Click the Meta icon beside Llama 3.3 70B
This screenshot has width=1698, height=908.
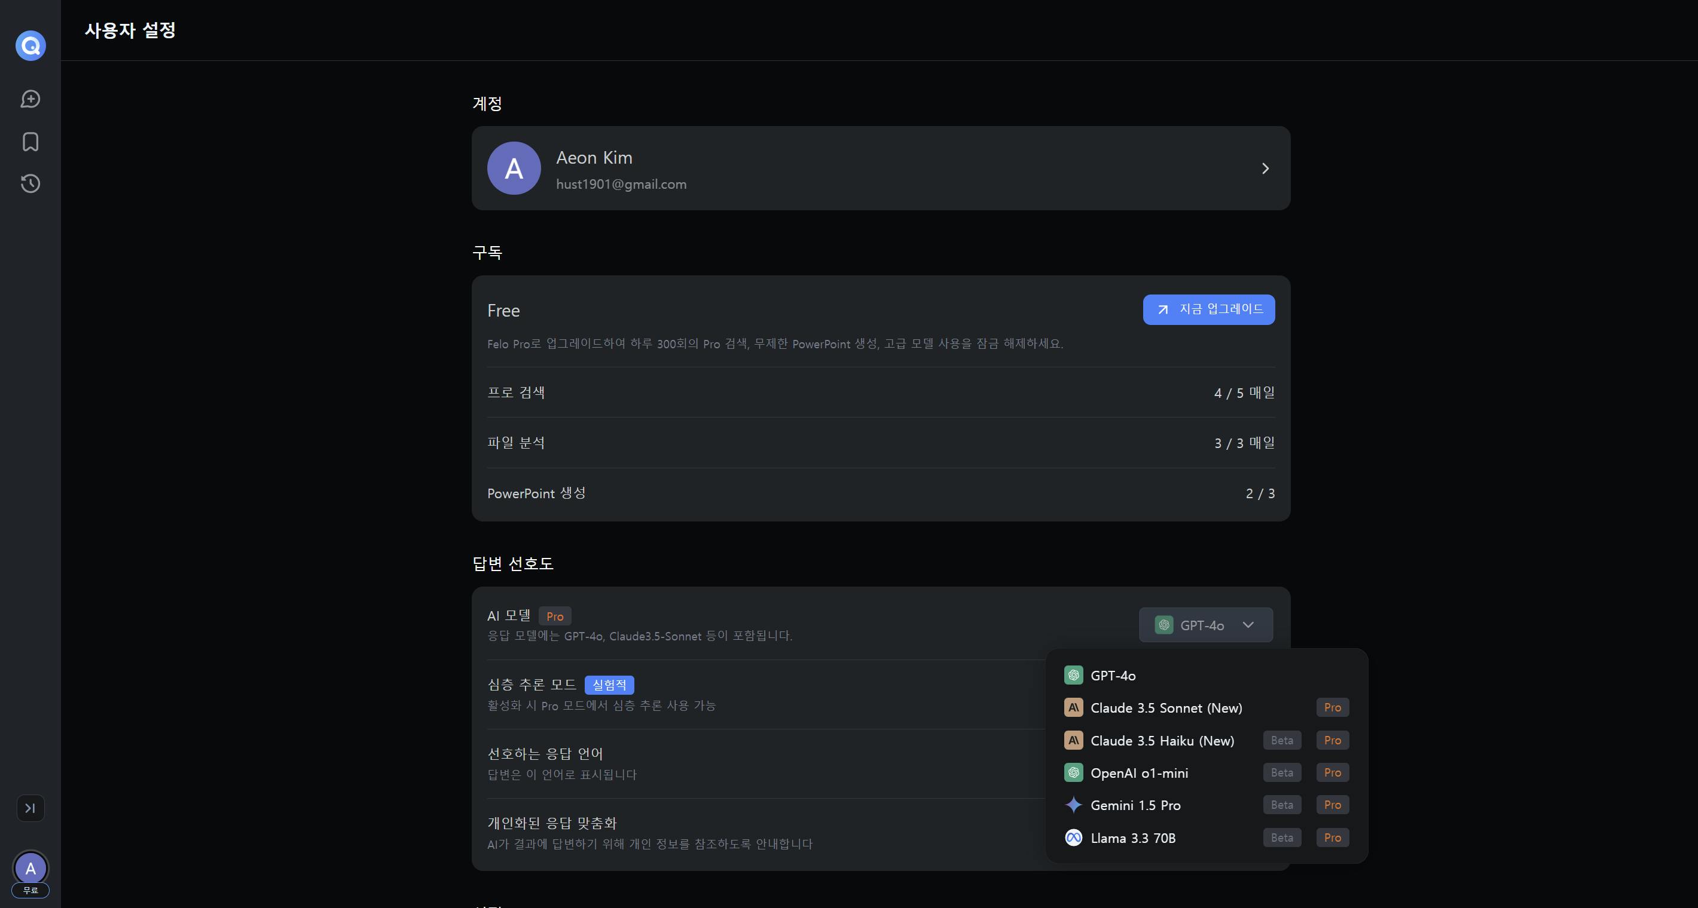coord(1073,838)
